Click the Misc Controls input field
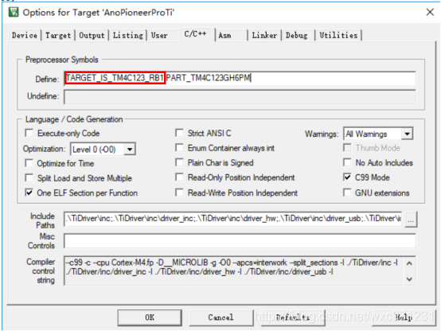441x331 pixels. tap(240, 241)
